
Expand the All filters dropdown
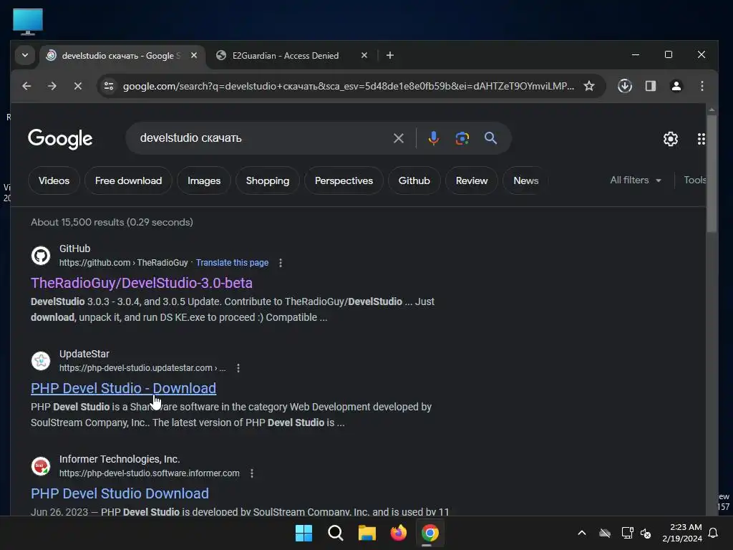point(636,180)
